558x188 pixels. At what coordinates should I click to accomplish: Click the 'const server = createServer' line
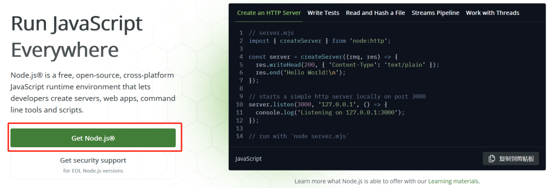[323, 57]
